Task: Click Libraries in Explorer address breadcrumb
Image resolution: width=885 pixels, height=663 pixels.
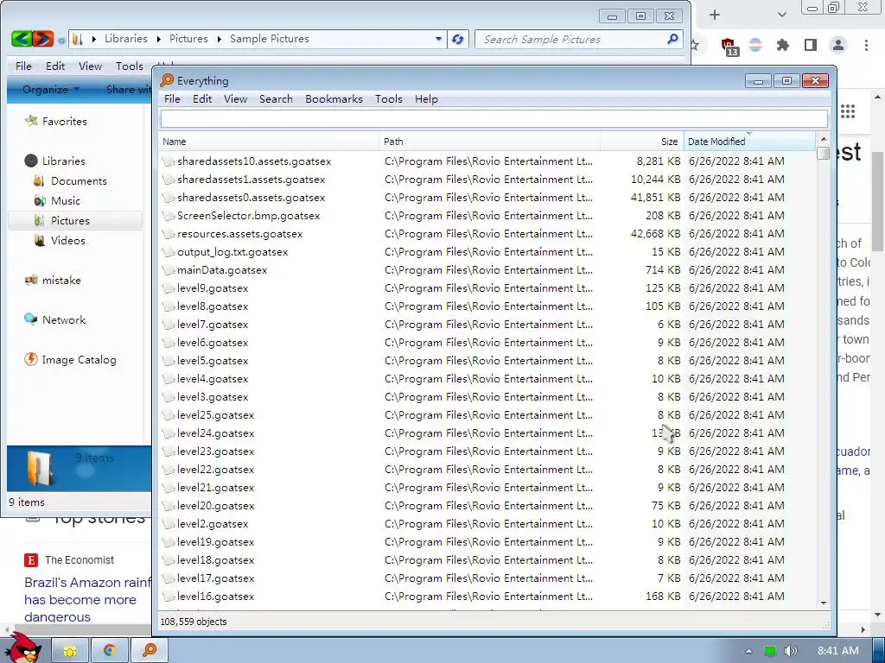Action: click(126, 39)
